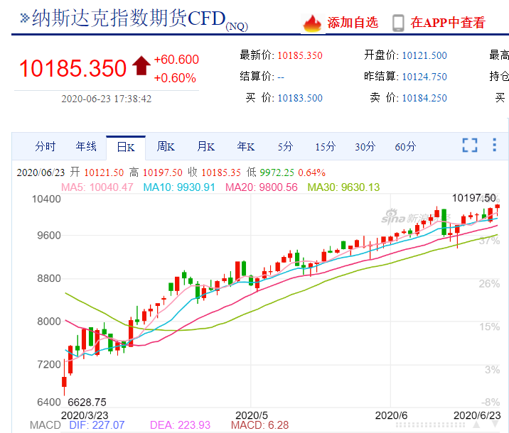Open the chart's three-dot more options menu
Image resolution: width=509 pixels, height=433 pixels.
tap(494, 145)
